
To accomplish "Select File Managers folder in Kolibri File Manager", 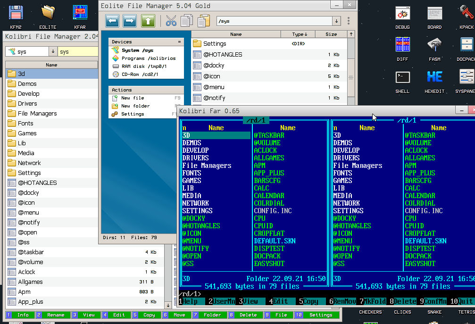I will (52, 113).
